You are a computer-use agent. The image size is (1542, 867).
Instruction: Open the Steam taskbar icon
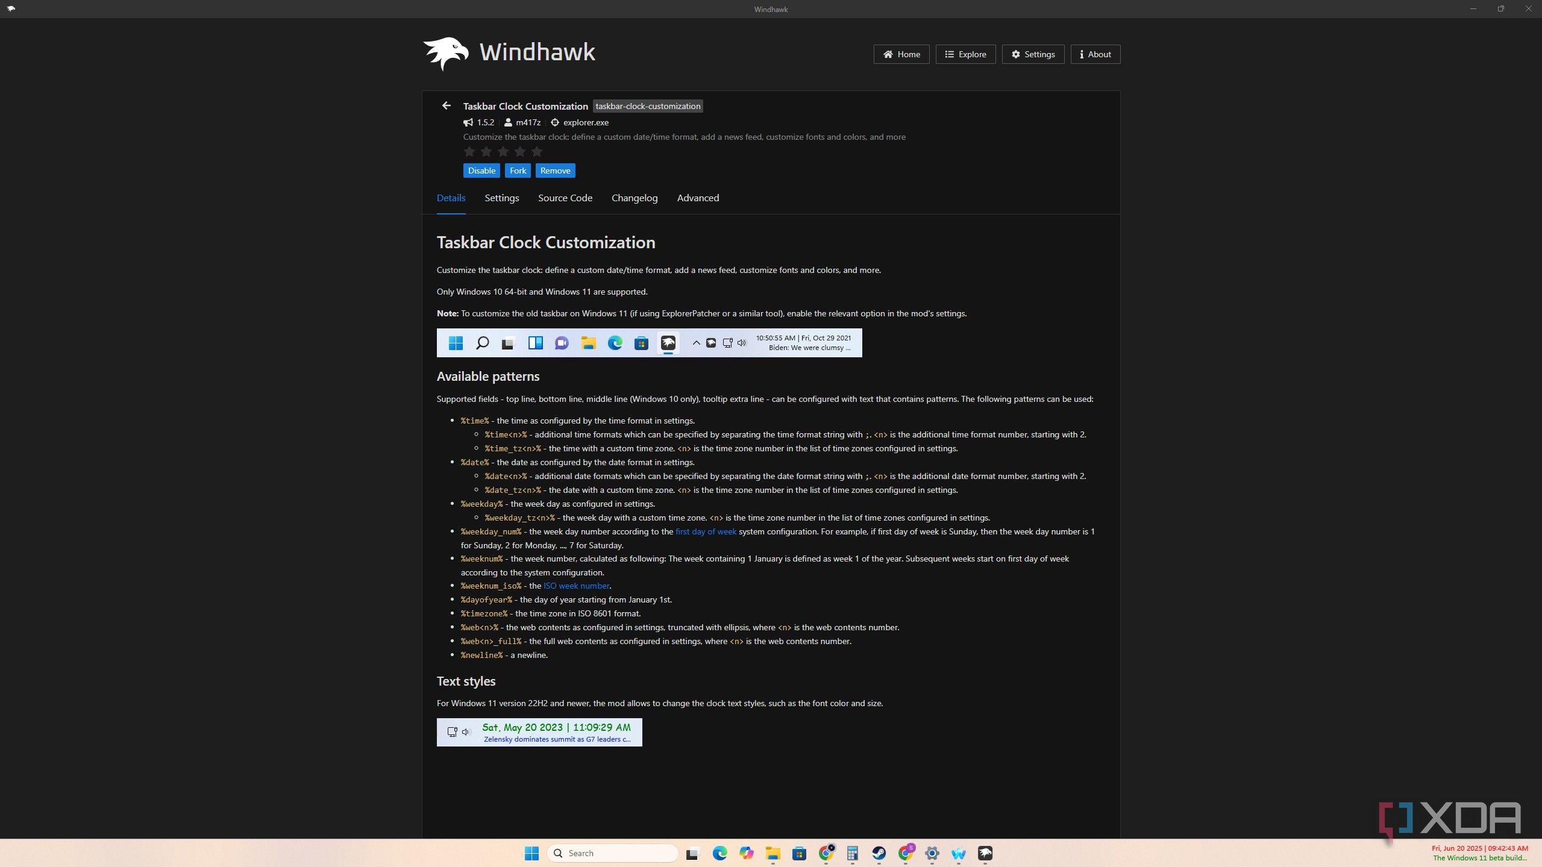pyautogui.click(x=879, y=853)
